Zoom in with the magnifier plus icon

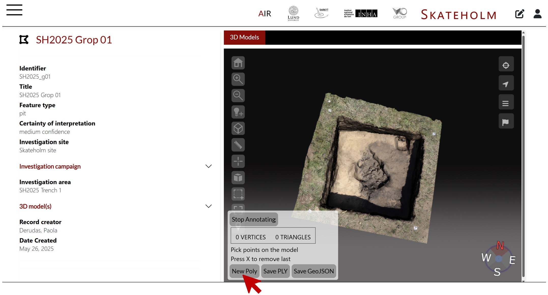pyautogui.click(x=238, y=79)
